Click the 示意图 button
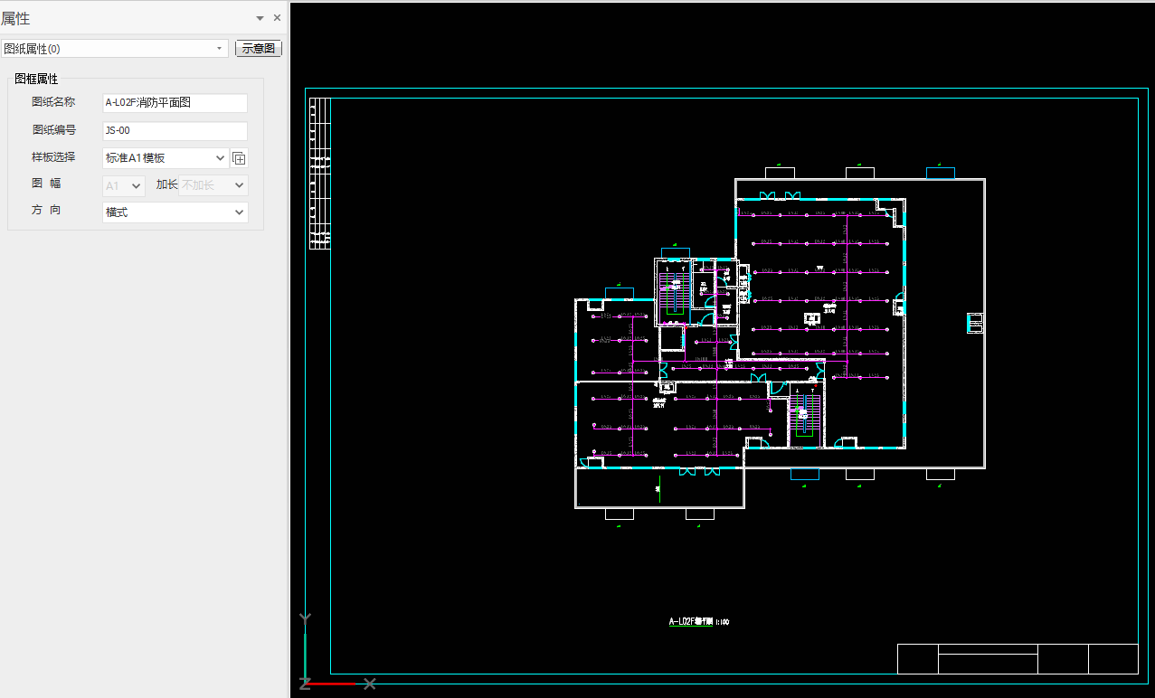The image size is (1155, 698). point(259,49)
